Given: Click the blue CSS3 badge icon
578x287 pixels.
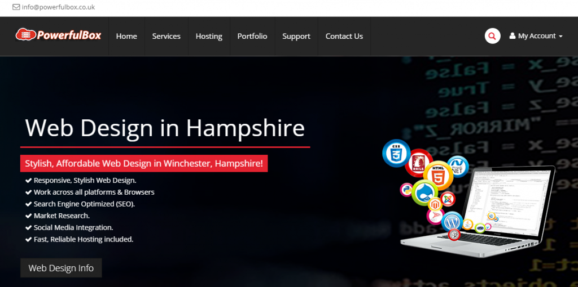Looking at the screenshot, I should 396,153.
